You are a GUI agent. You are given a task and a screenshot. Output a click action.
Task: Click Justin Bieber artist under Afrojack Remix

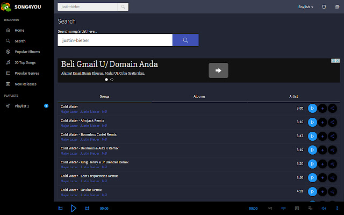coord(90,126)
